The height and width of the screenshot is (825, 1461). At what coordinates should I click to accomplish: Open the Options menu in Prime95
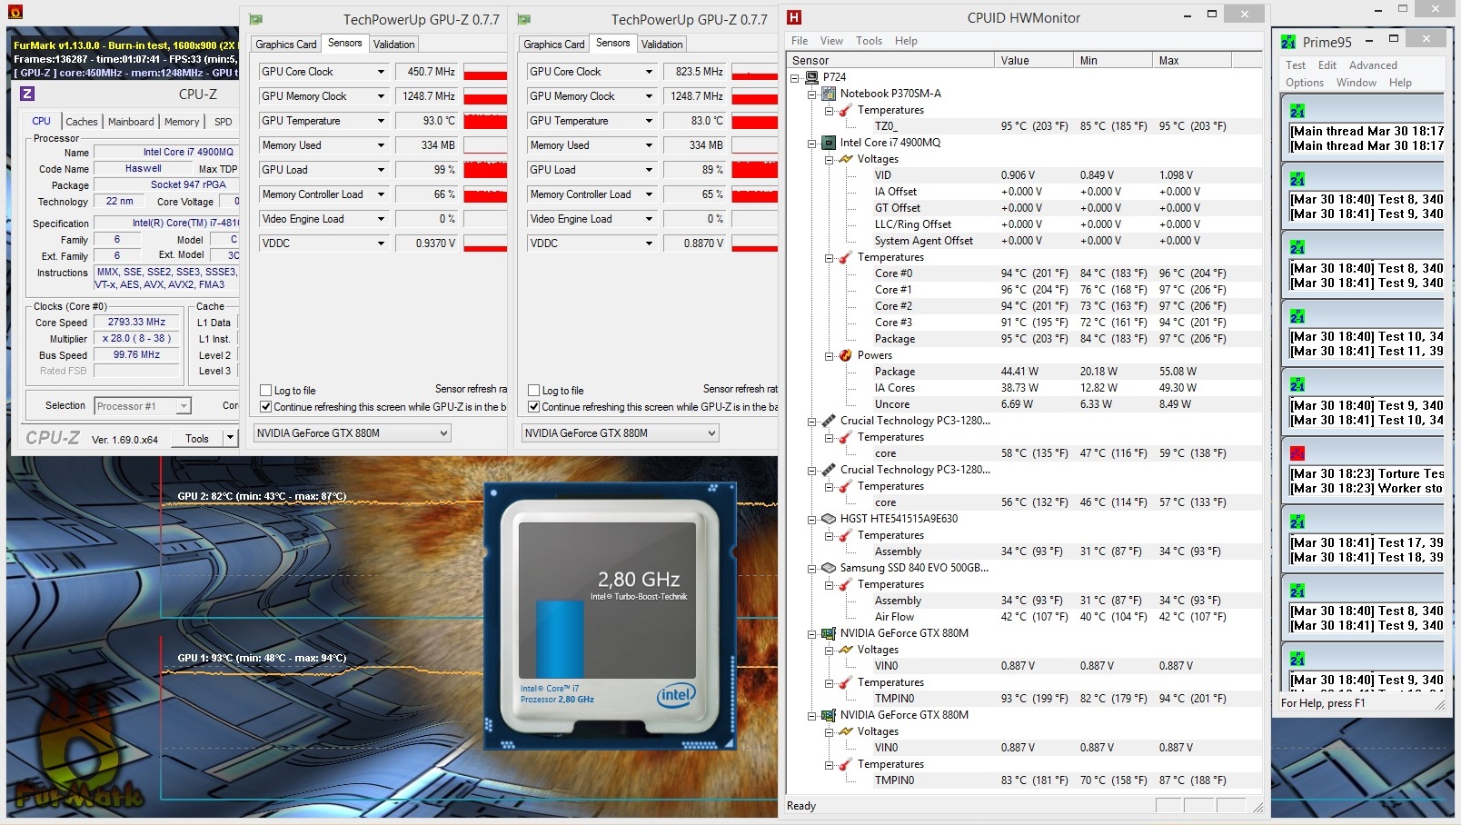(x=1305, y=83)
